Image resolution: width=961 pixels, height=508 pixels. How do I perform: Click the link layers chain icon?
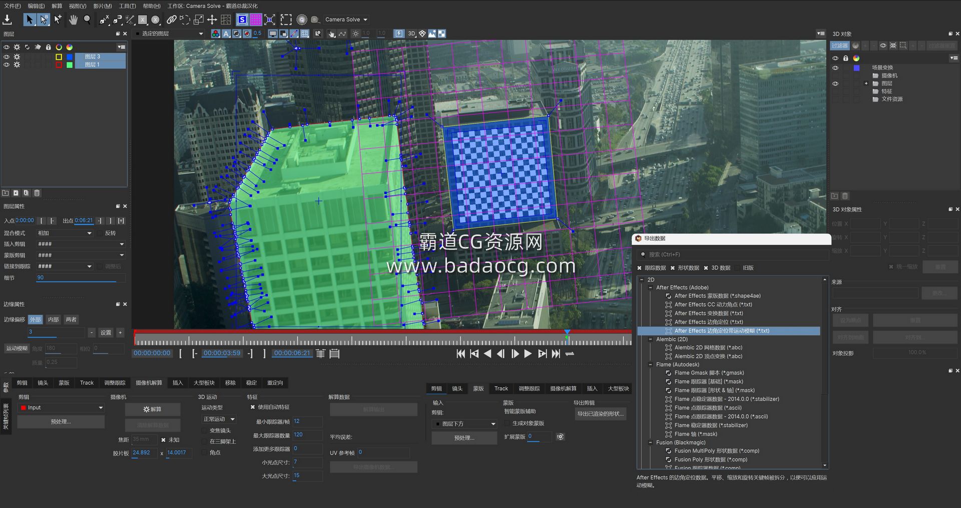pyautogui.click(x=171, y=19)
